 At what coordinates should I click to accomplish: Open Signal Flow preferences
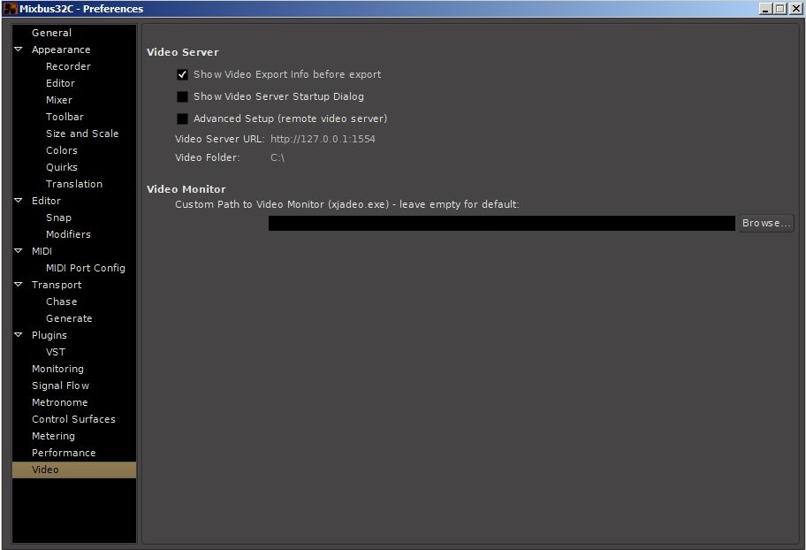pos(60,386)
